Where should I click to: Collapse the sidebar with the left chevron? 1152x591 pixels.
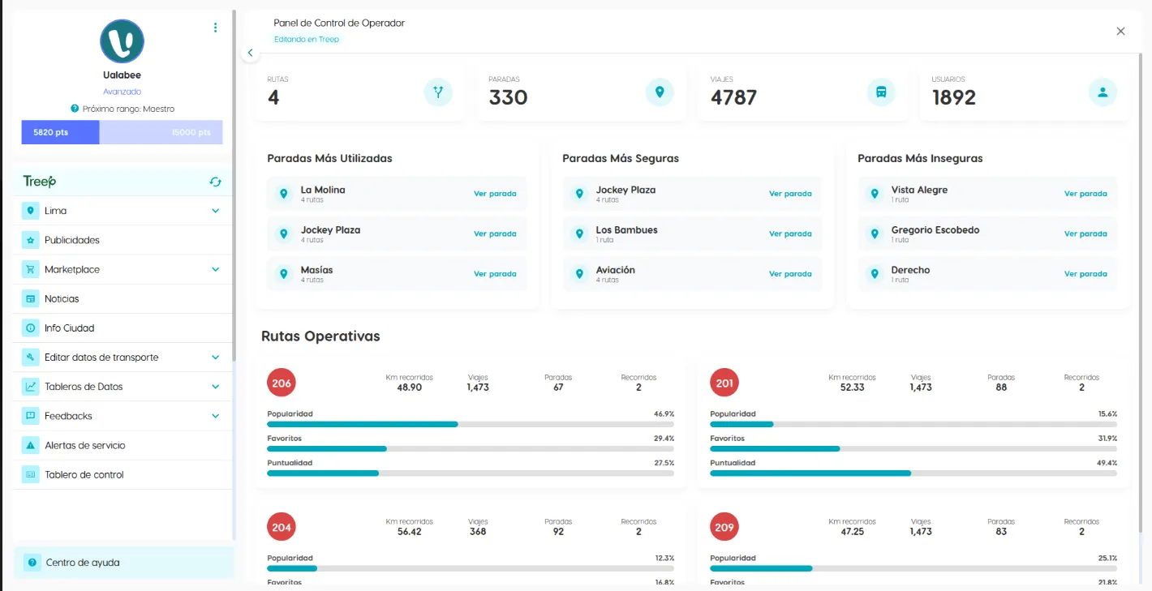point(250,53)
